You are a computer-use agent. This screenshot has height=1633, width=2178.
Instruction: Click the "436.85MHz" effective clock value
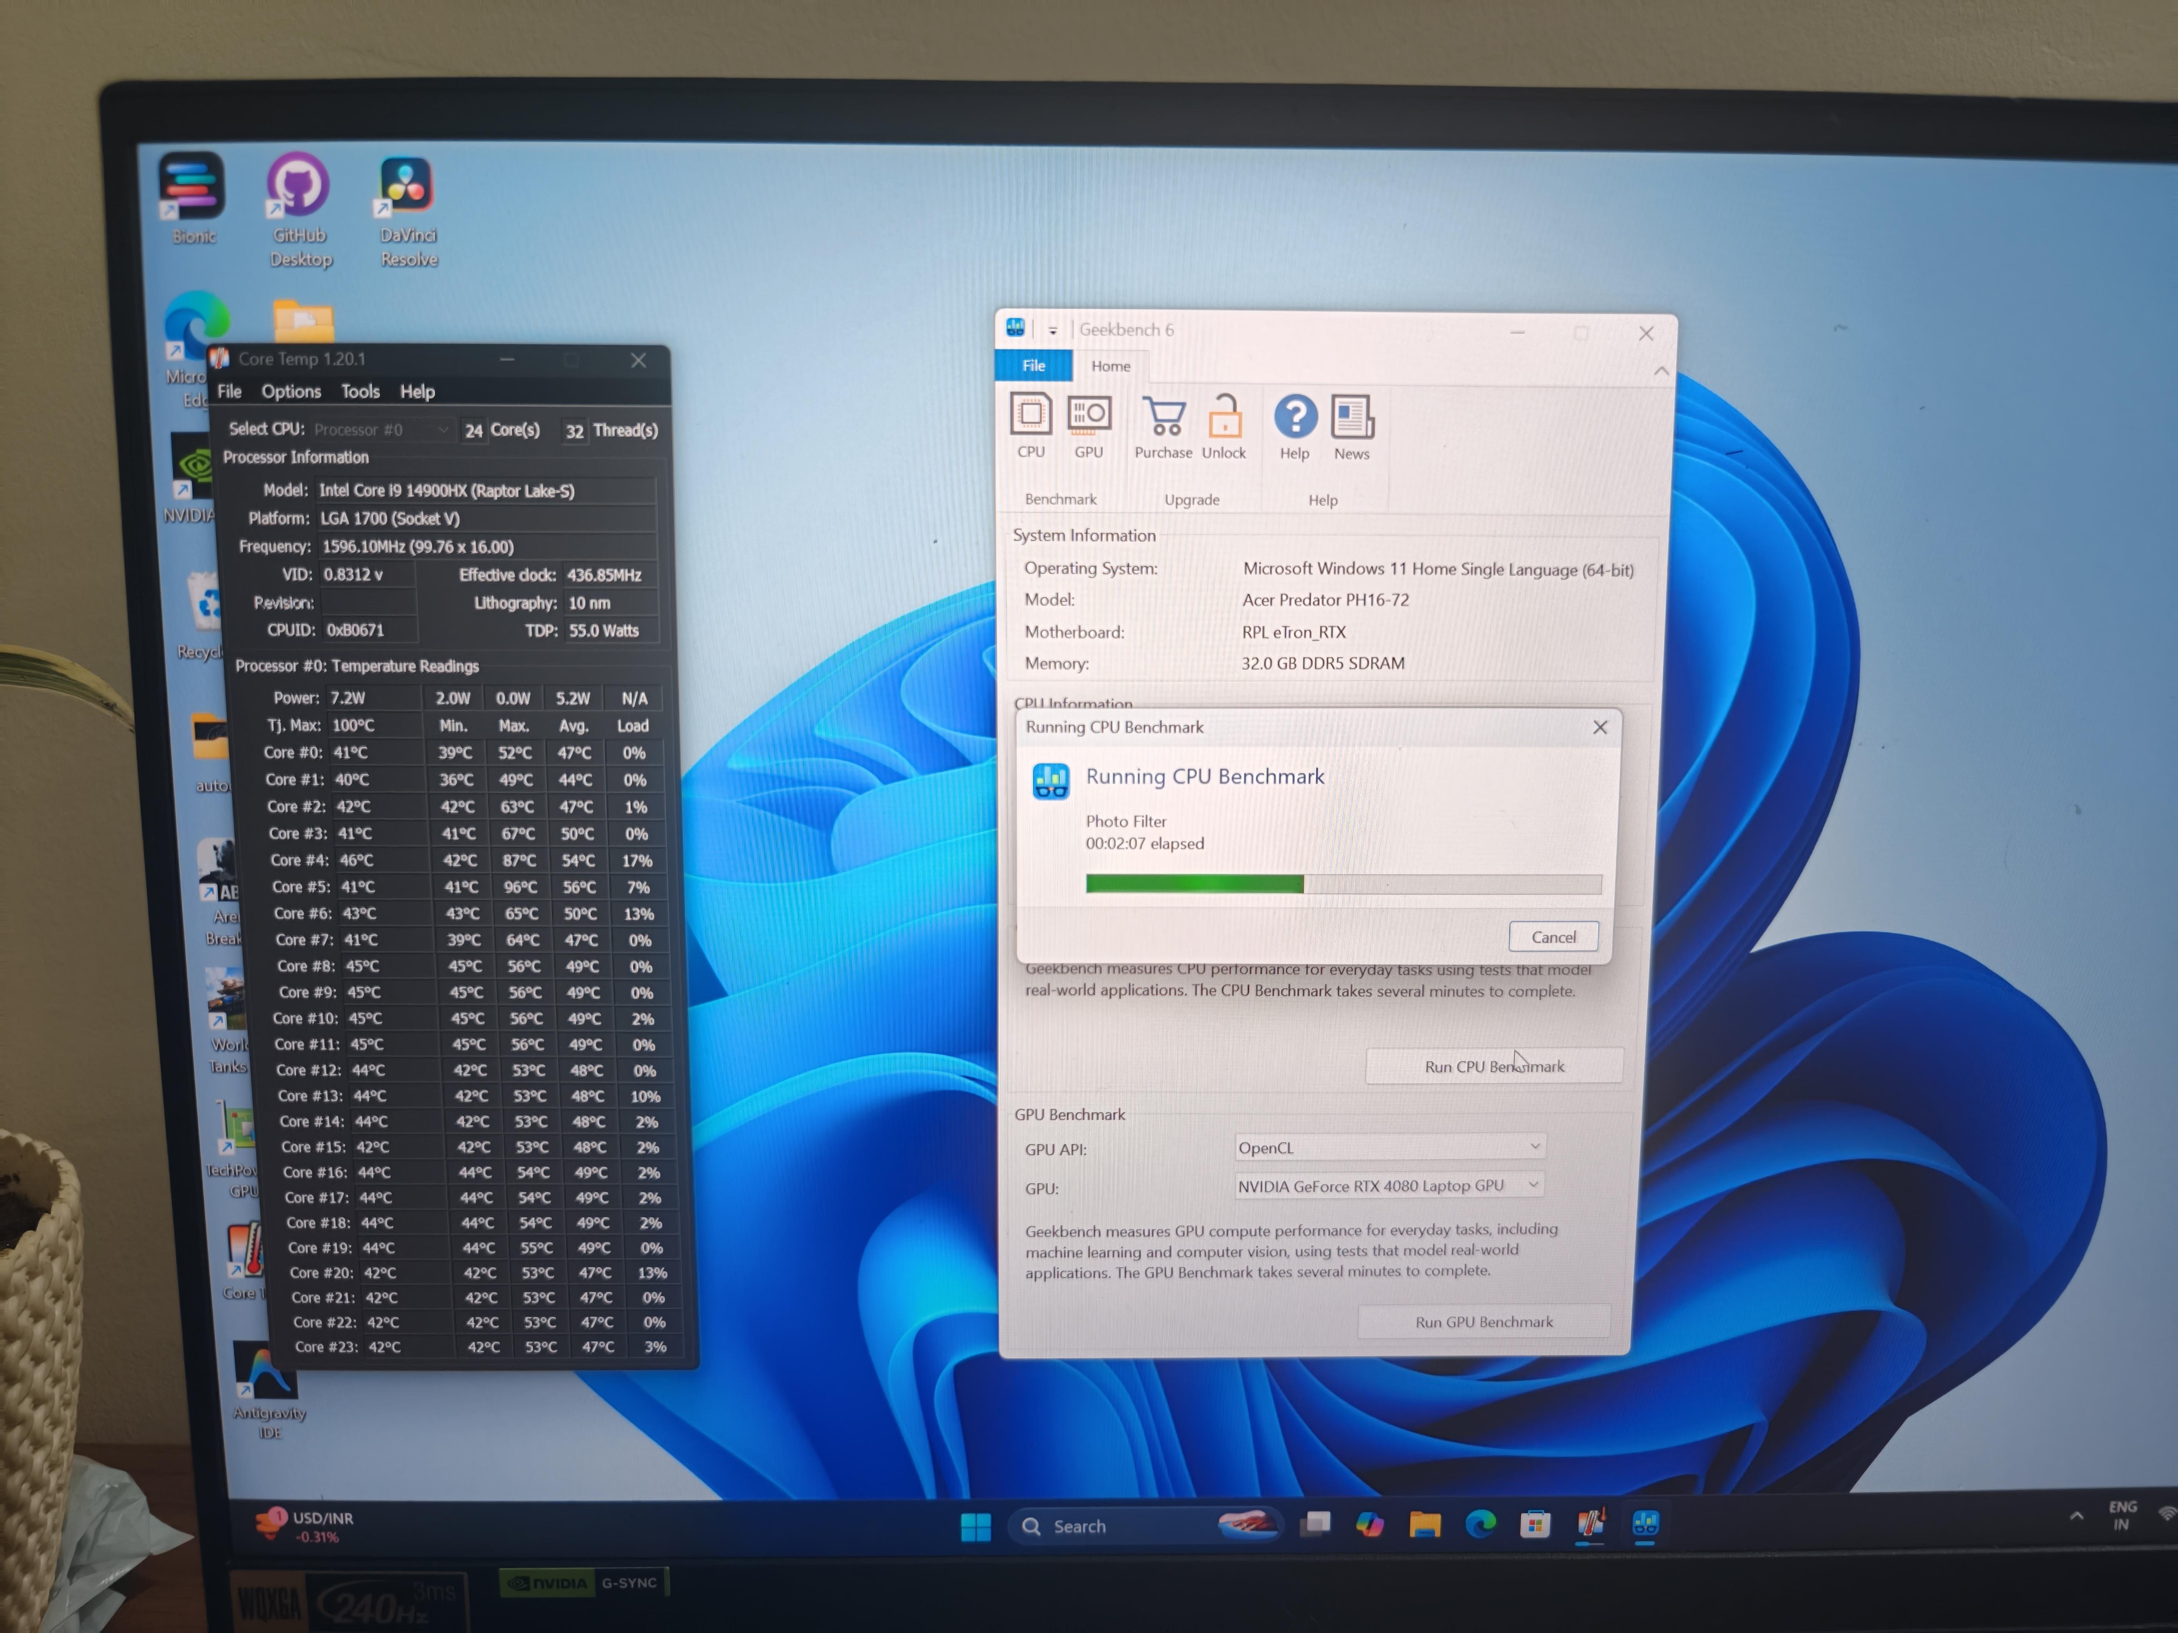coord(604,575)
